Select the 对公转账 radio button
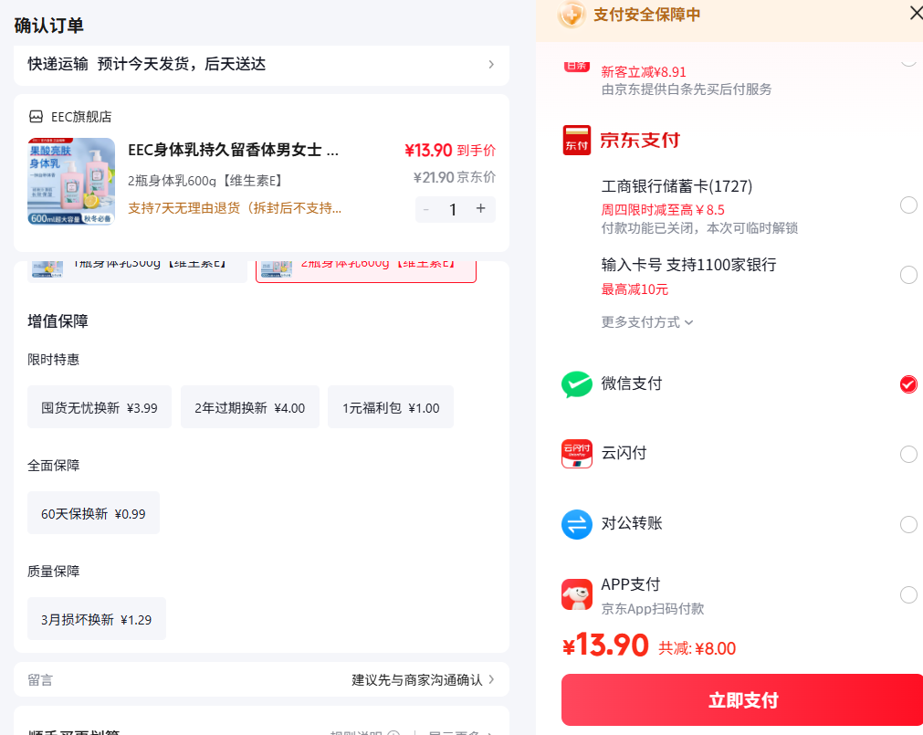923x735 pixels. coord(908,524)
